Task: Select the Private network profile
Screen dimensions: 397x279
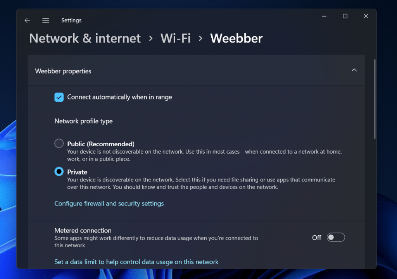Action: coord(59,171)
